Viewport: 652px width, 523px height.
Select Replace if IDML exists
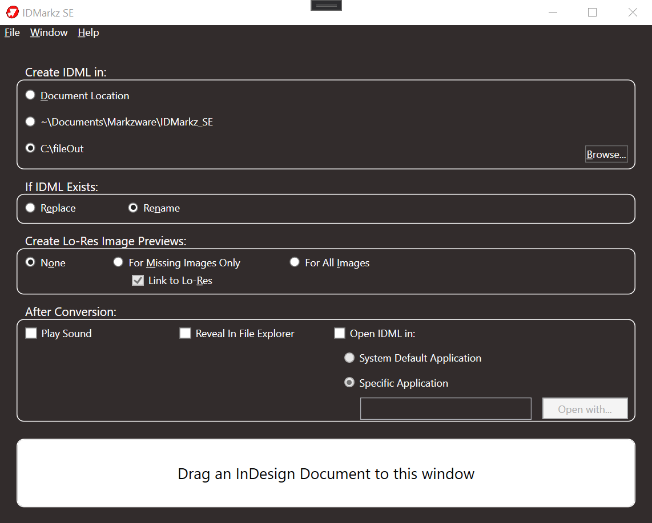[30, 208]
